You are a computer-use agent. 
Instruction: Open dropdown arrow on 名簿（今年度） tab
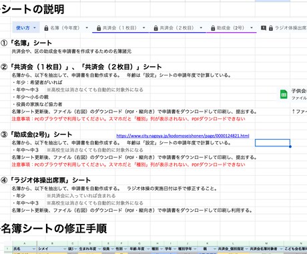tap(87, 28)
